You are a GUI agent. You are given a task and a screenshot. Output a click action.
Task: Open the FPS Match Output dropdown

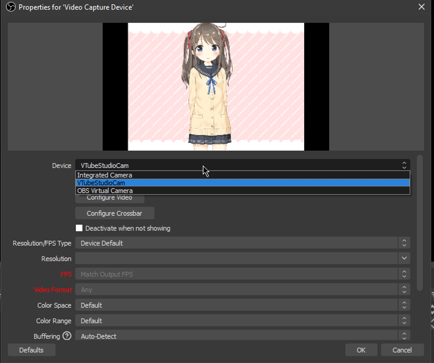(242, 274)
